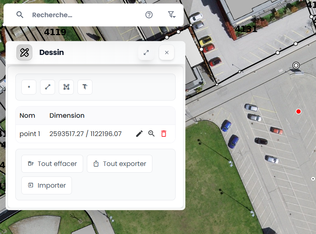Edit point 1 with the pencil icon

coord(139,134)
